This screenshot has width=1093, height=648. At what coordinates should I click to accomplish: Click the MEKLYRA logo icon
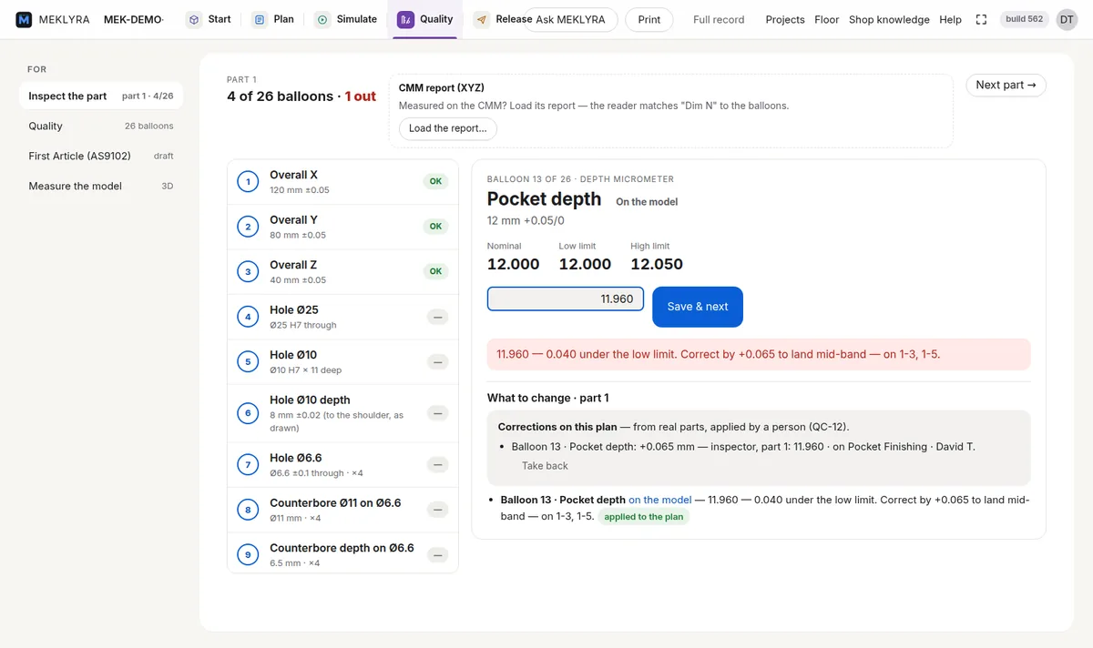pos(24,19)
